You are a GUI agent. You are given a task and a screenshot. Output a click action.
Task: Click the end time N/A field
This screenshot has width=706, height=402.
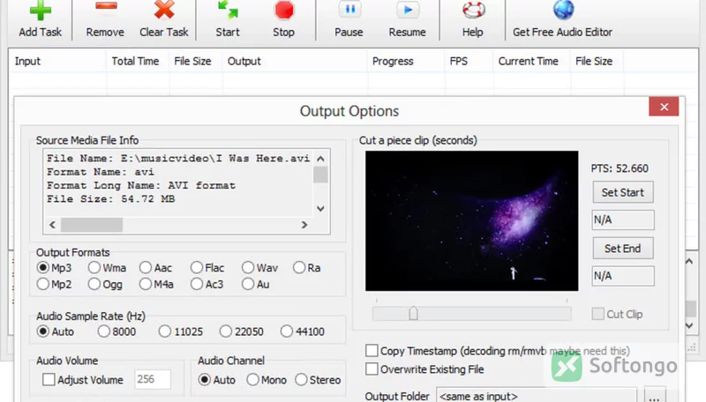click(623, 276)
